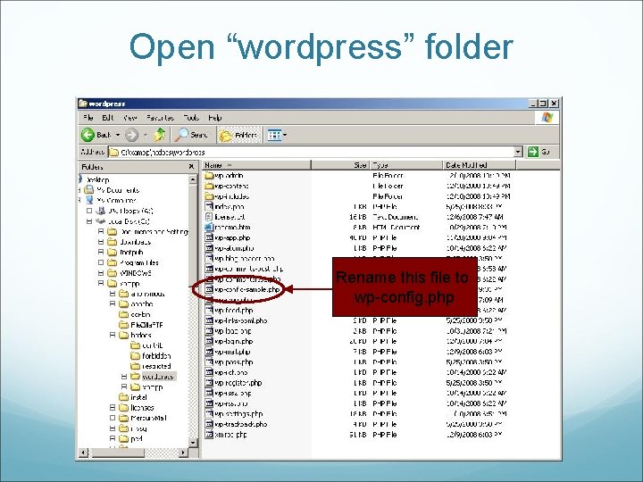Screen dimensions: 643x482
Task: Sort by Name column header
Action: [x=256, y=165]
